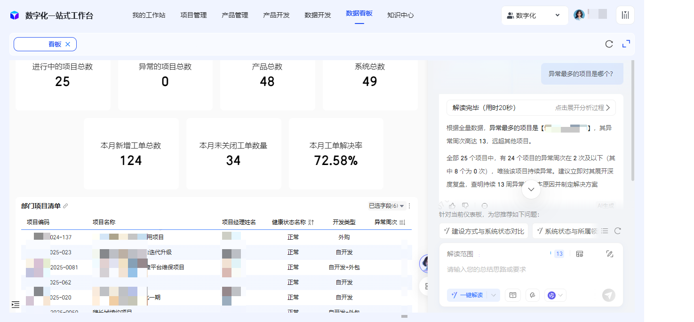Pick the suggestion starting 系统状态与所属
The image size is (694, 322).
[565, 231]
